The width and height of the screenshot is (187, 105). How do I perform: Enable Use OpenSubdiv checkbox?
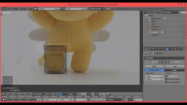pyautogui.click(x=167, y=82)
